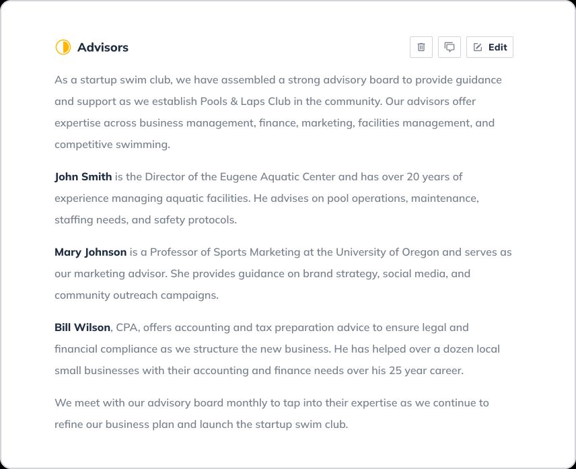
Task: Click the text "Eugene Aquatic Center"
Action: click(277, 177)
